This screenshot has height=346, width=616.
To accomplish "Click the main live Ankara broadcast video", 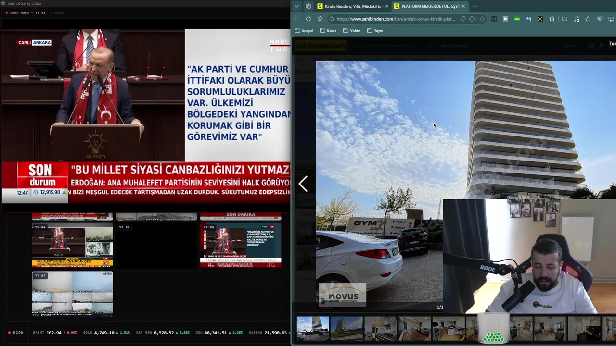I will 146,115.
